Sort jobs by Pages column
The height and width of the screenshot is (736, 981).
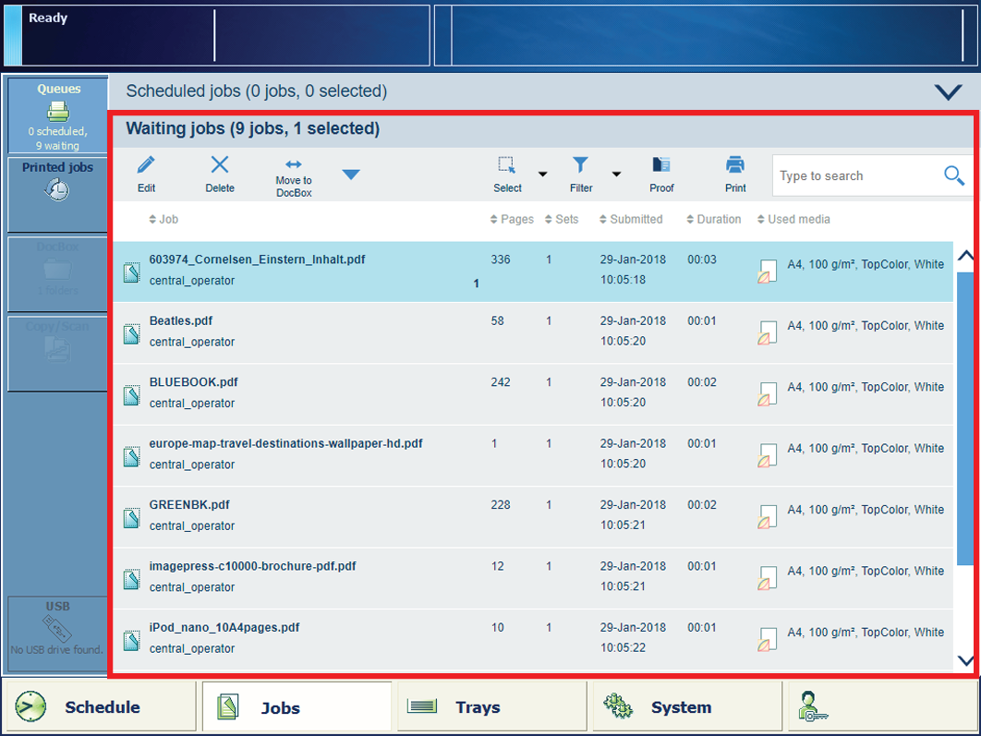point(513,220)
